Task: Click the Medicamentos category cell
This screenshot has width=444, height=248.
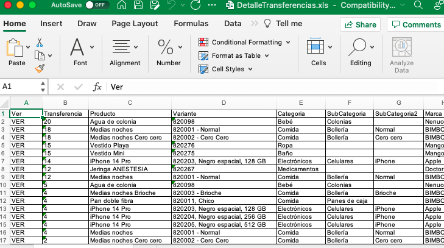Action: tap(301, 169)
